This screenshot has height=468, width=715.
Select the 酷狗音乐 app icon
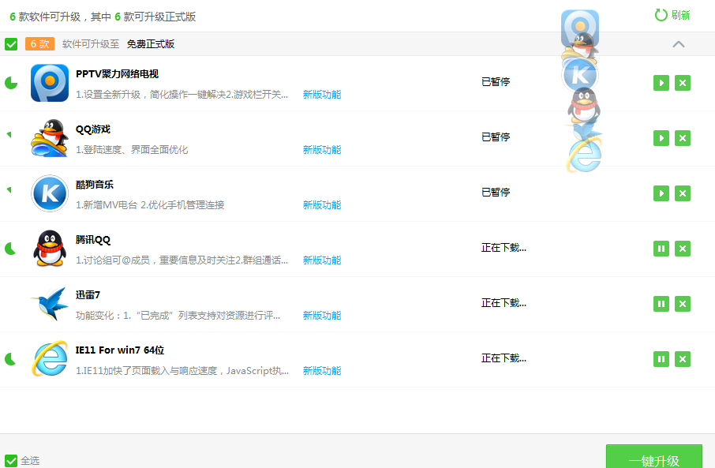point(49,193)
